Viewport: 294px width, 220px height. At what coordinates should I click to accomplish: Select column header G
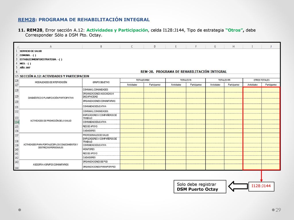[215, 46]
